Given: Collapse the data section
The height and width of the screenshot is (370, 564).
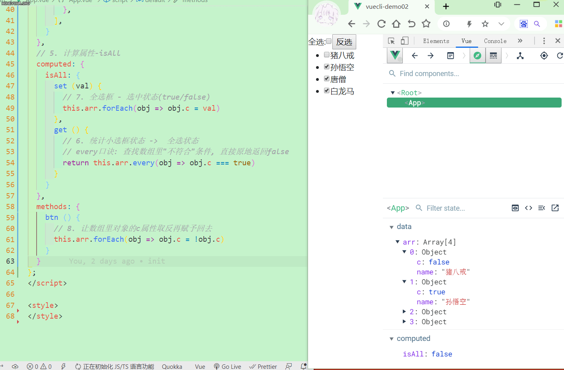Looking at the screenshot, I should click(x=391, y=227).
